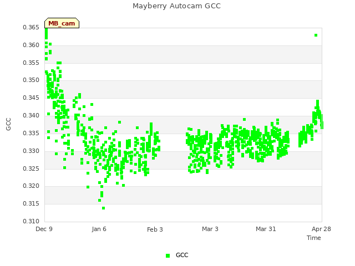Click the Feb 3 x-axis label
Image resolution: width=355 pixels, height=266 pixels.
coord(155,229)
